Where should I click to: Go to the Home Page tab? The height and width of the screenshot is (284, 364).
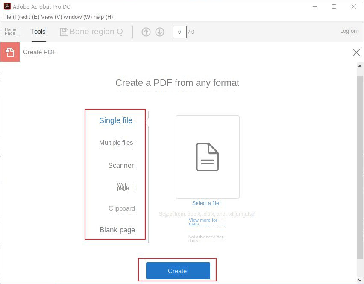10,31
